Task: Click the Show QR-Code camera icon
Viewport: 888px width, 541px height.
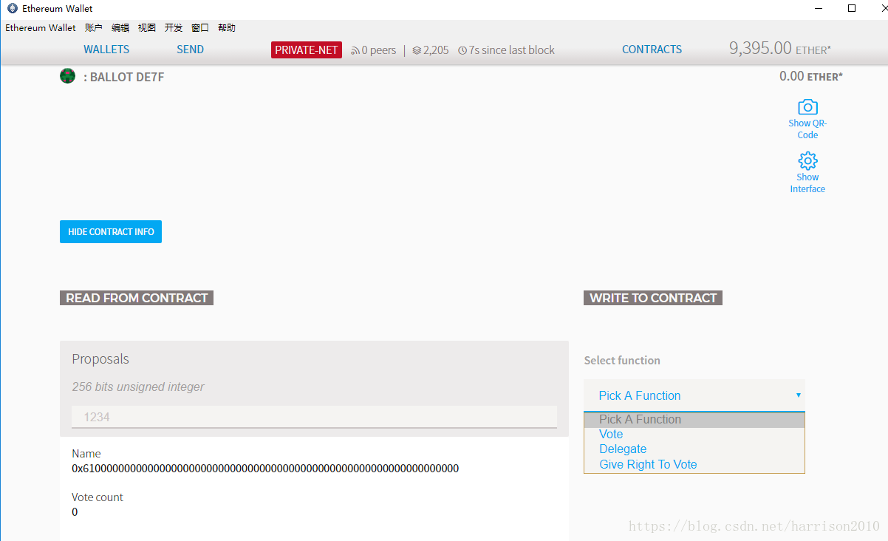Action: coord(807,106)
